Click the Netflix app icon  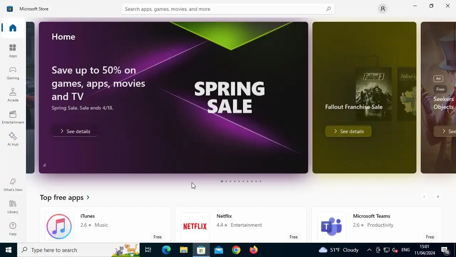[x=195, y=226]
